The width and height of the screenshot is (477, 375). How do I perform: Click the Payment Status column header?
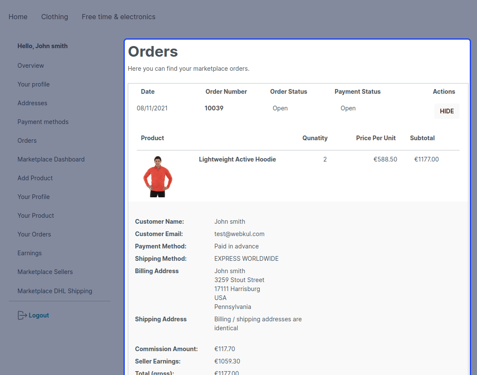pos(357,92)
